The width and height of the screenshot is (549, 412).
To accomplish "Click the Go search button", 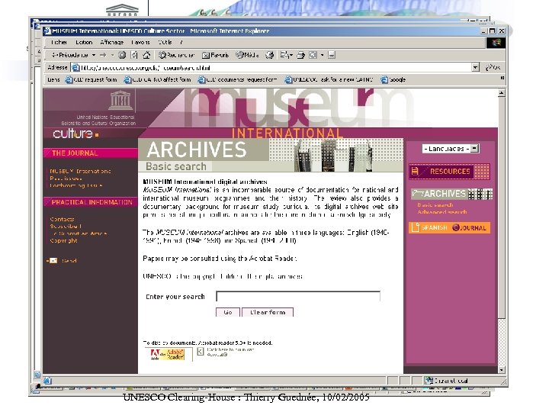I will coord(228,312).
